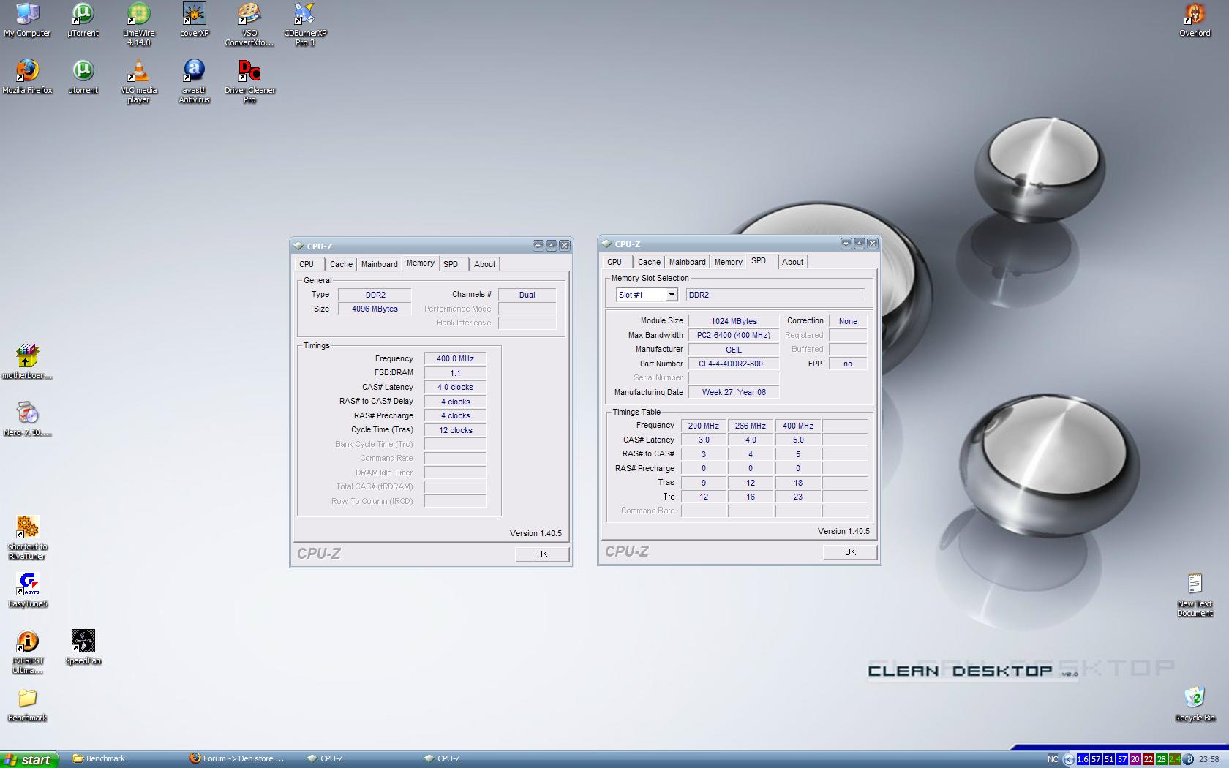Activate first CPU-Z taskbar button
This screenshot has height=768, width=1229.
click(360, 759)
